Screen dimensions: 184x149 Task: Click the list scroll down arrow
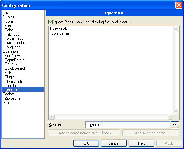click(x=176, y=111)
